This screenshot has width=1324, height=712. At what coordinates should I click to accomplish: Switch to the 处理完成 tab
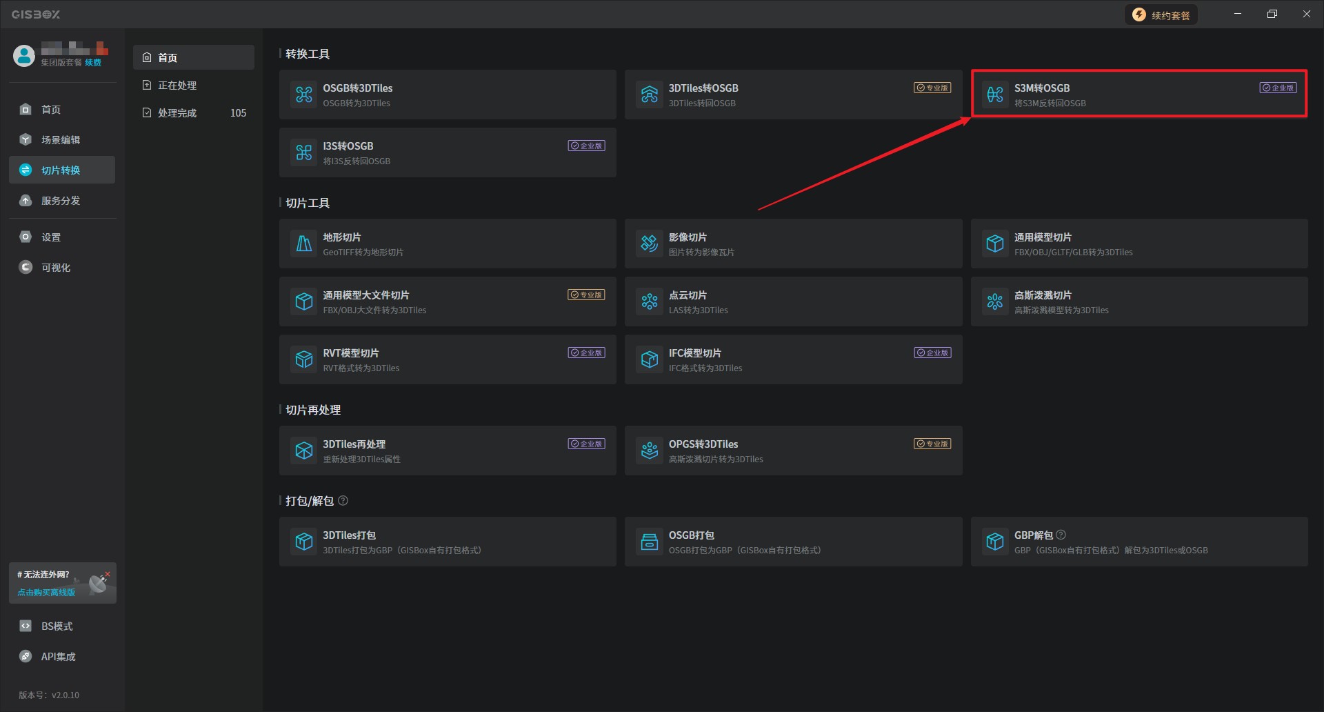[x=177, y=113]
